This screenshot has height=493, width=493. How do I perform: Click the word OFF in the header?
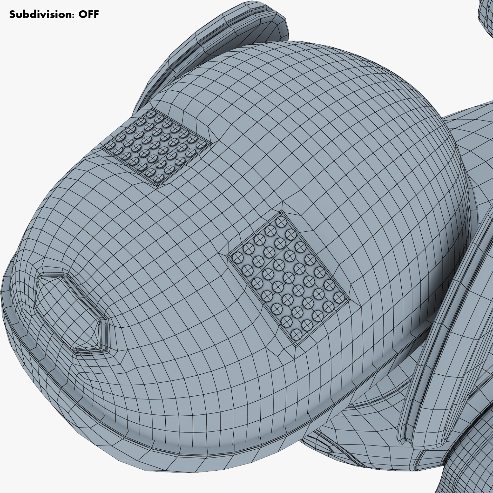[x=88, y=14]
